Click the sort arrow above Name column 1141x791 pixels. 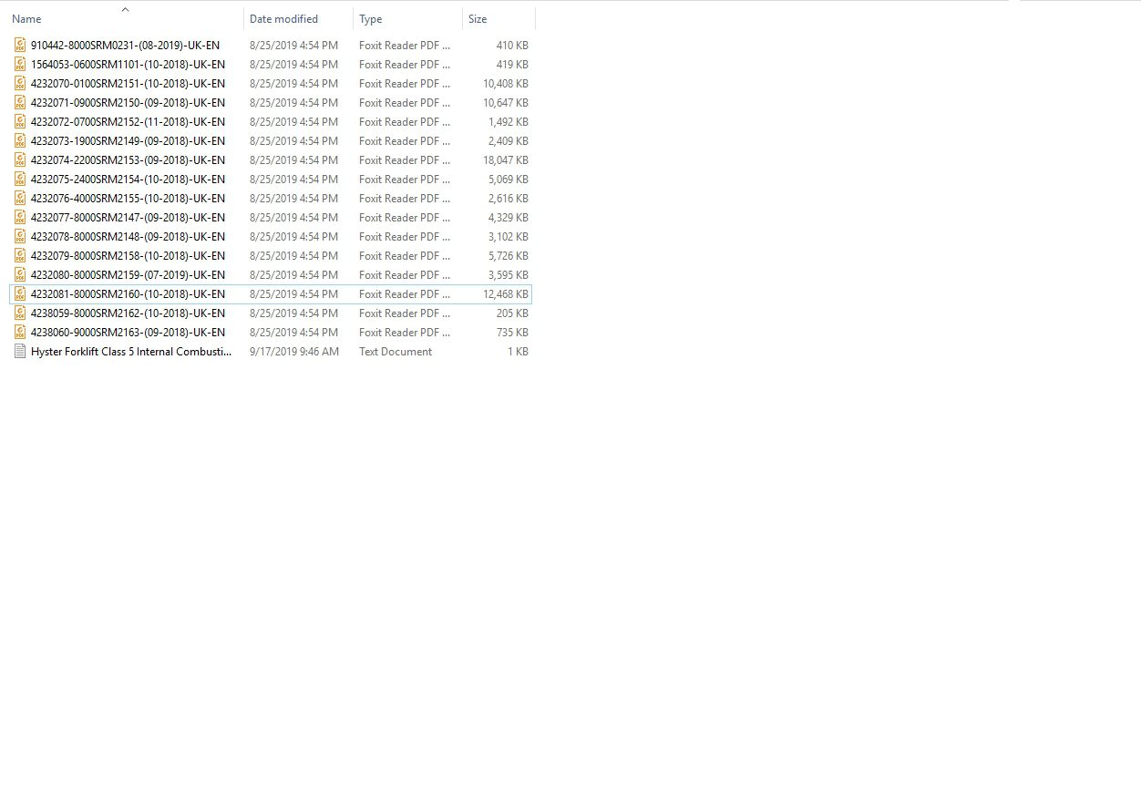click(x=126, y=10)
